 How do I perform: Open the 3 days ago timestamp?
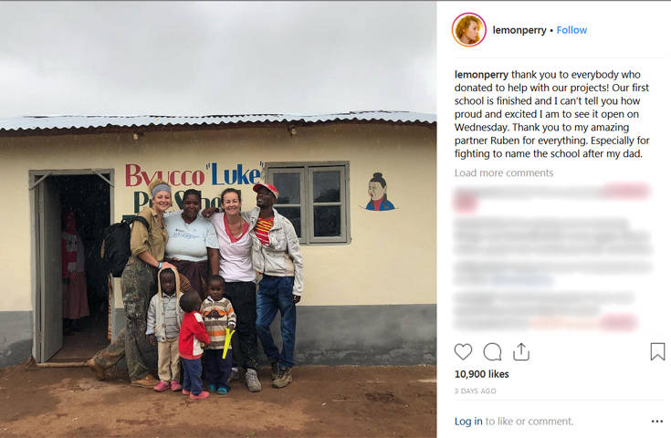[x=475, y=391]
